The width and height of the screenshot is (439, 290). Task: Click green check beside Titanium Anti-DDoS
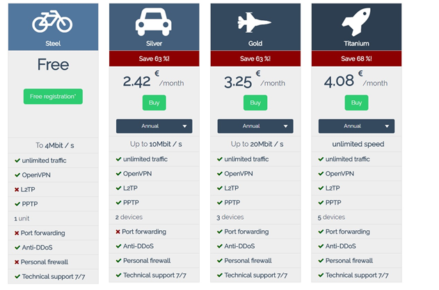pyautogui.click(x=321, y=246)
